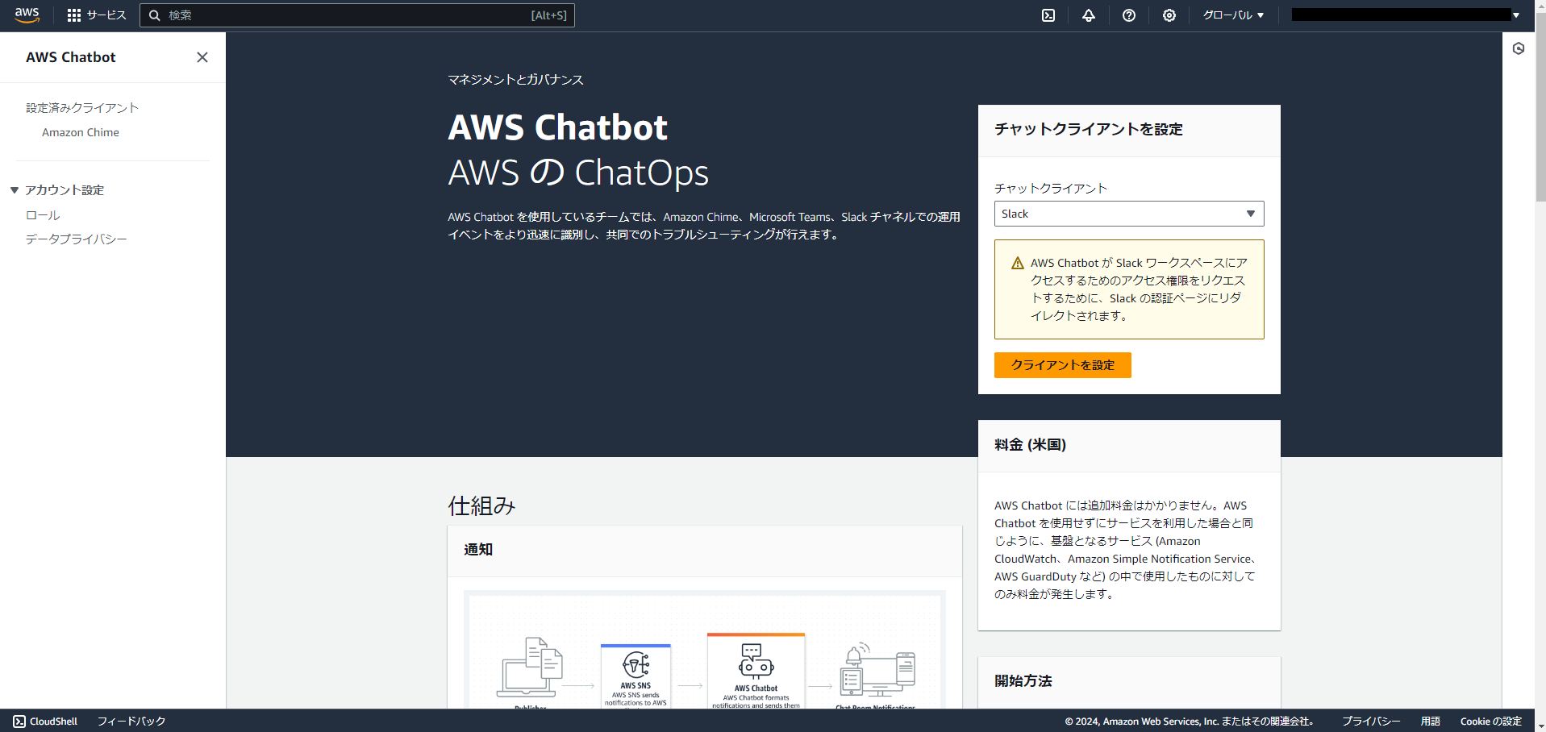Open ロール in sidebar
This screenshot has width=1546, height=732.
(43, 215)
